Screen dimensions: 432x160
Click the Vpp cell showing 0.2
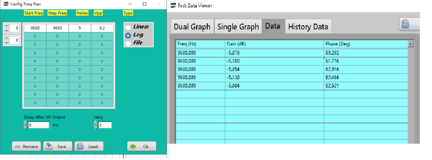click(102, 28)
